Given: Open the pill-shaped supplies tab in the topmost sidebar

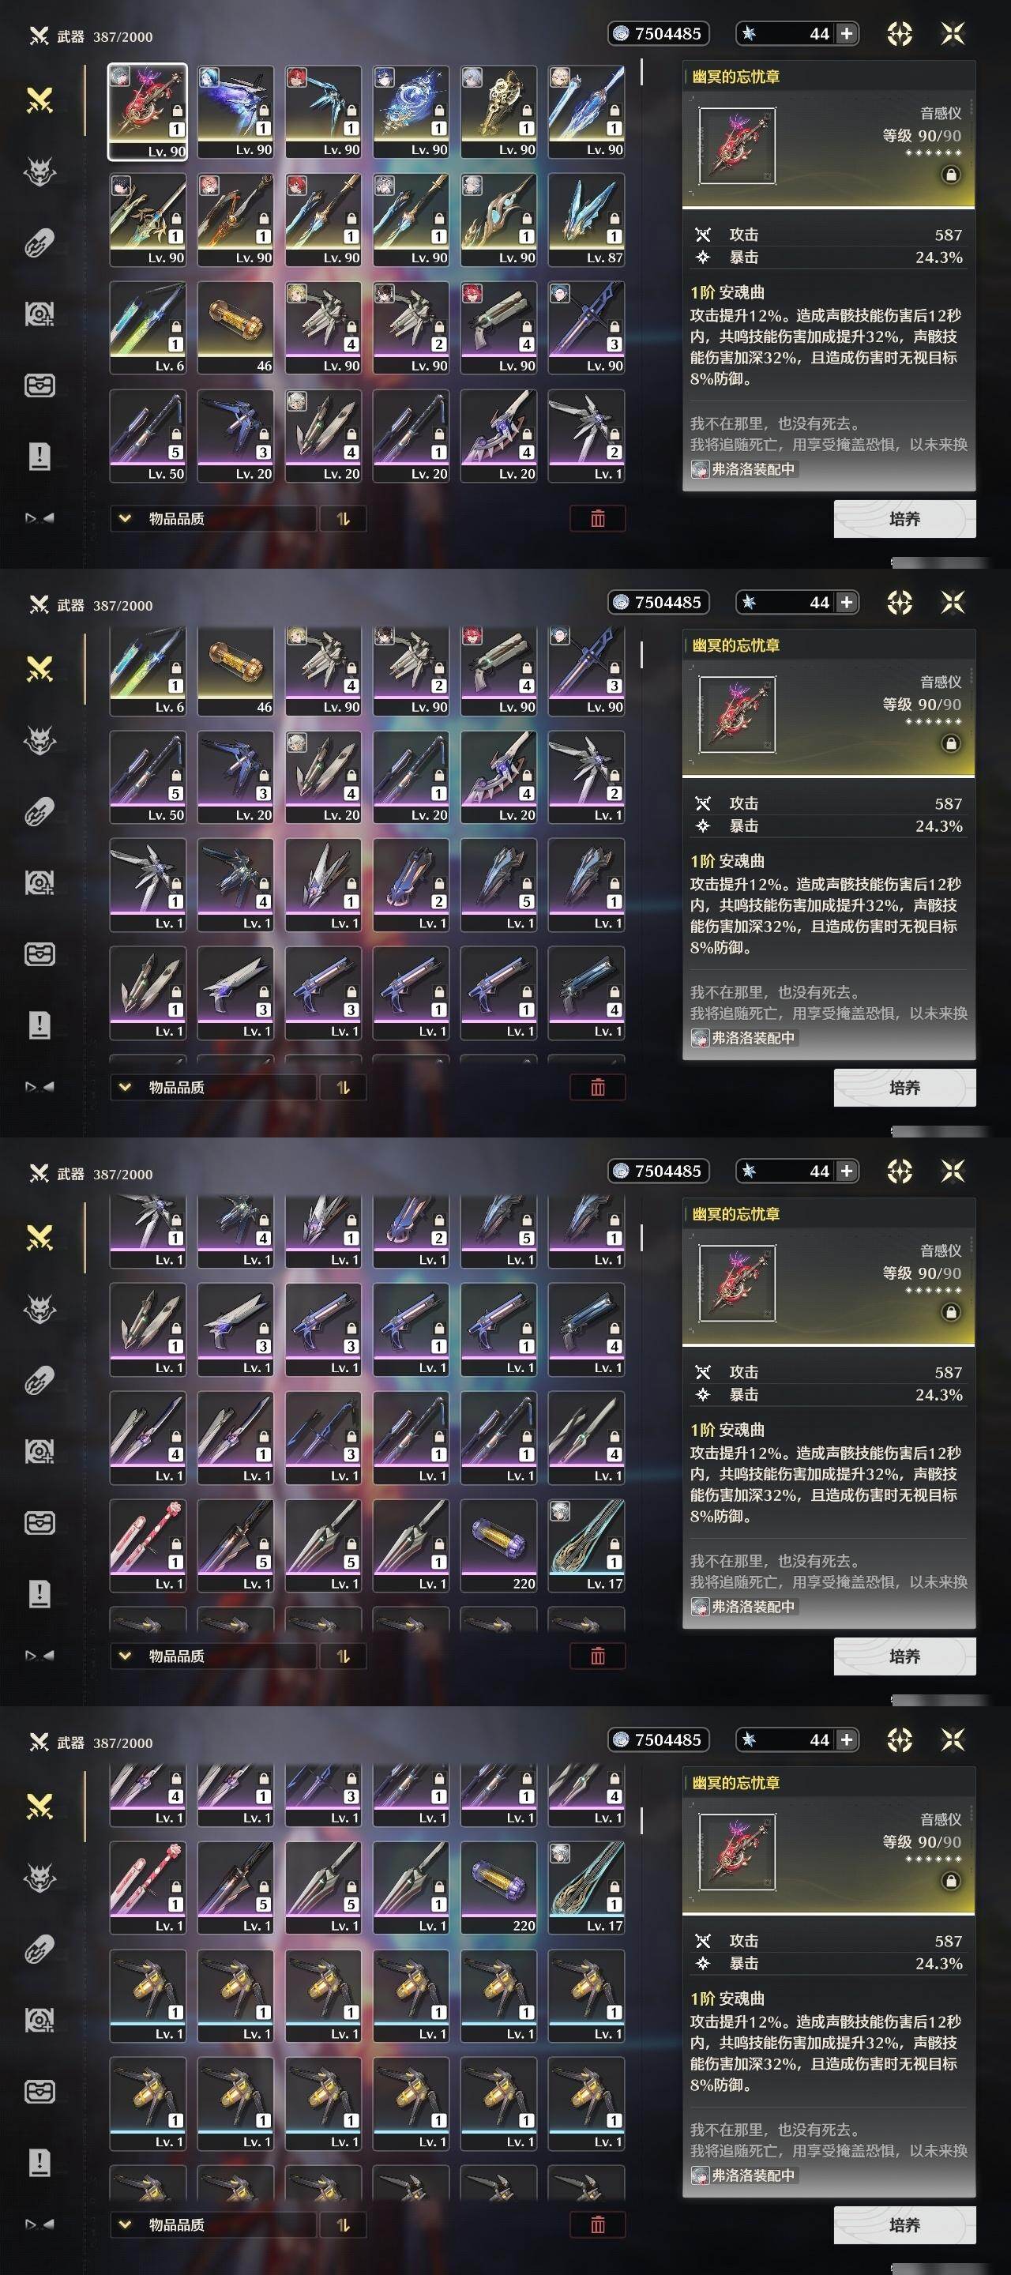Looking at the screenshot, I should [39, 243].
